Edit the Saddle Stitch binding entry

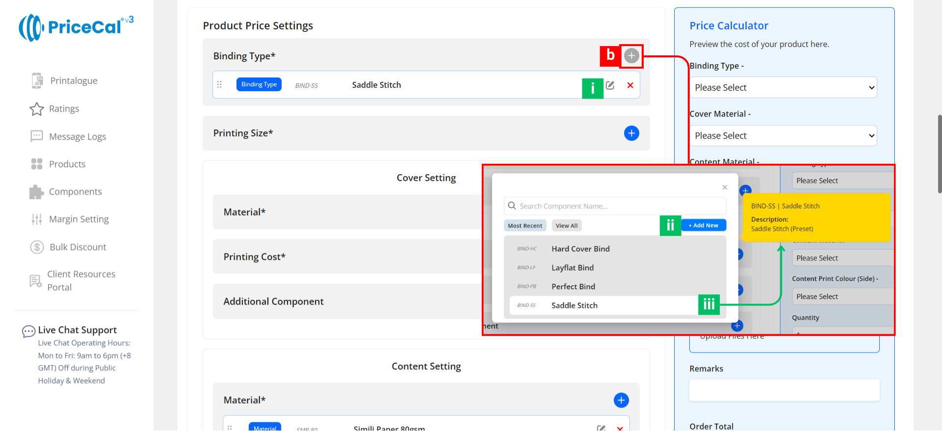(x=610, y=85)
